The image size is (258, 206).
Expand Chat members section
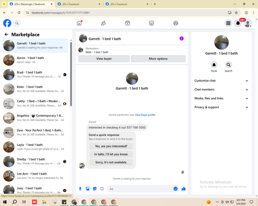(221, 90)
